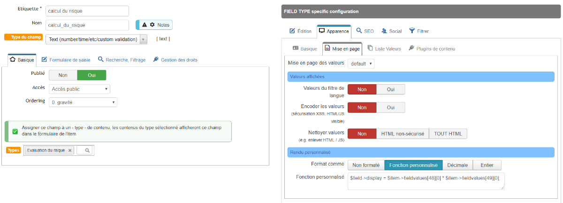This screenshot has width=563, height=203.
Task: Set Publié toggle to Non
Action: [63, 75]
